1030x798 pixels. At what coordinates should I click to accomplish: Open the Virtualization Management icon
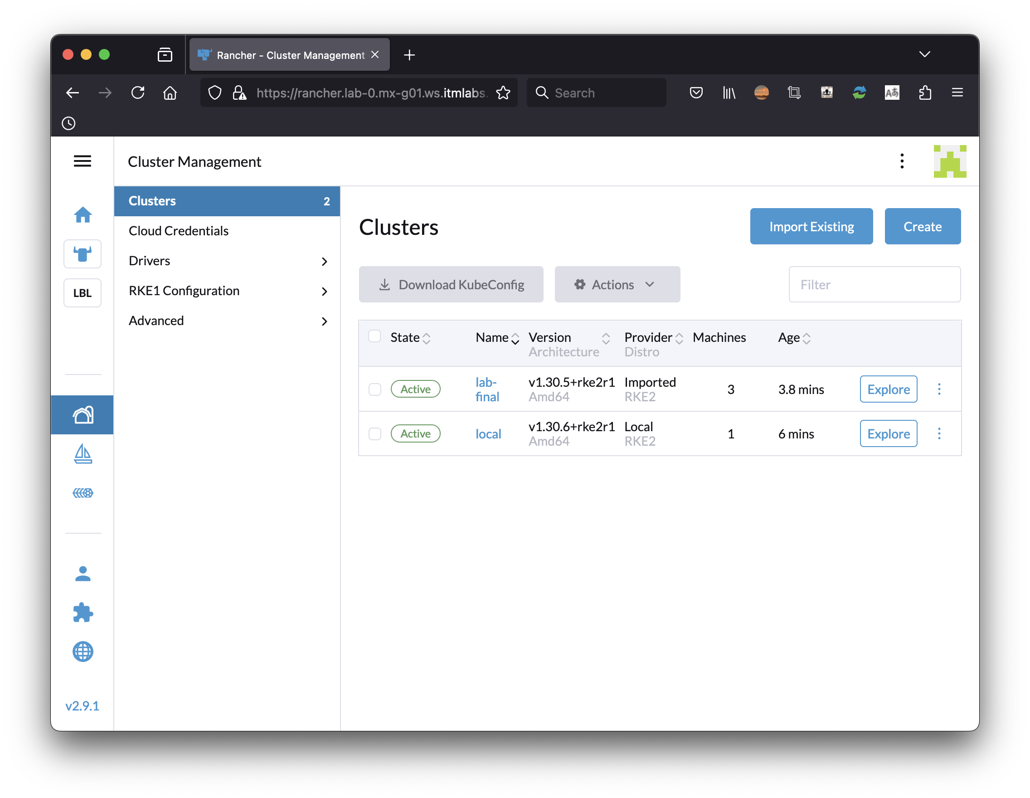(x=83, y=493)
